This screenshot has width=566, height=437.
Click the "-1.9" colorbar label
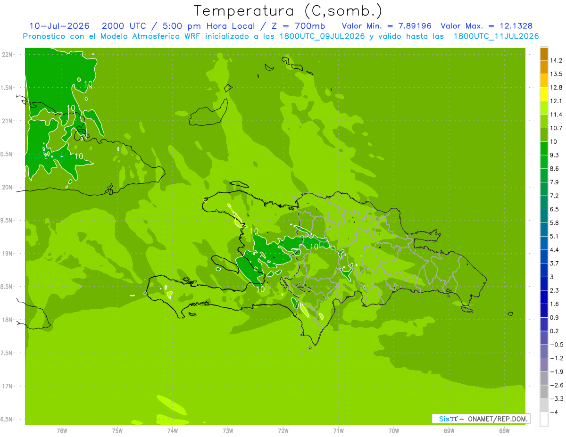click(556, 371)
